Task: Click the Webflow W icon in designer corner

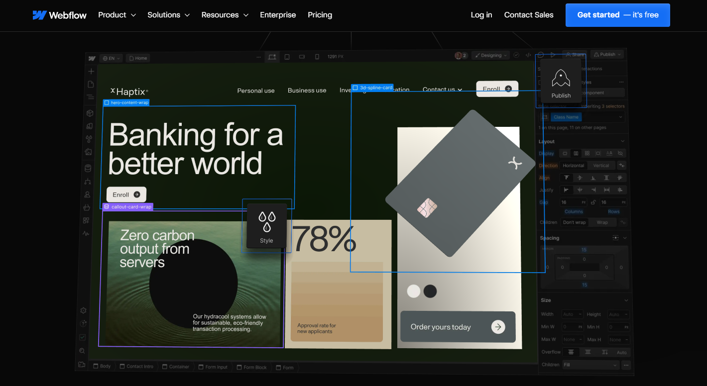Action: [92, 58]
